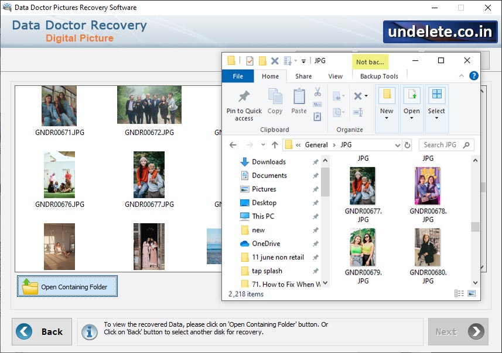The width and height of the screenshot is (502, 353).
Task: Open the quick access toolbar customize dropdown
Action: click(x=303, y=61)
